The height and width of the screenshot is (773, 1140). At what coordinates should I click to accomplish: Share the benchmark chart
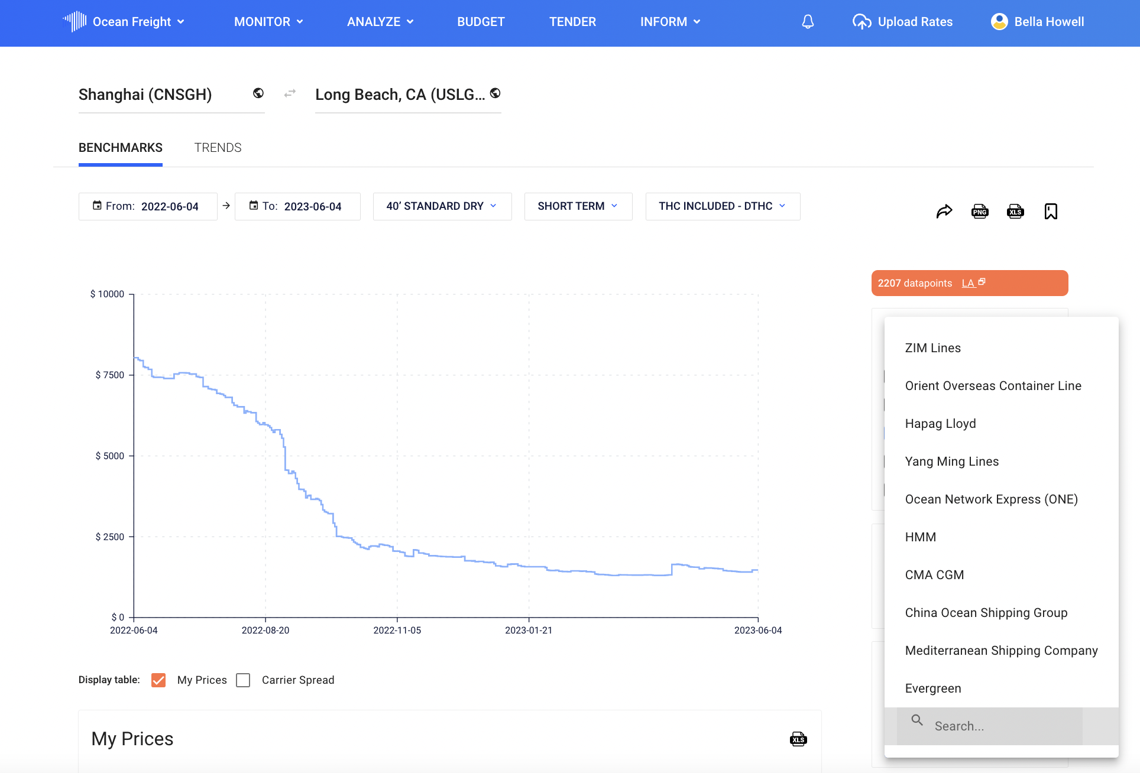[944, 211]
